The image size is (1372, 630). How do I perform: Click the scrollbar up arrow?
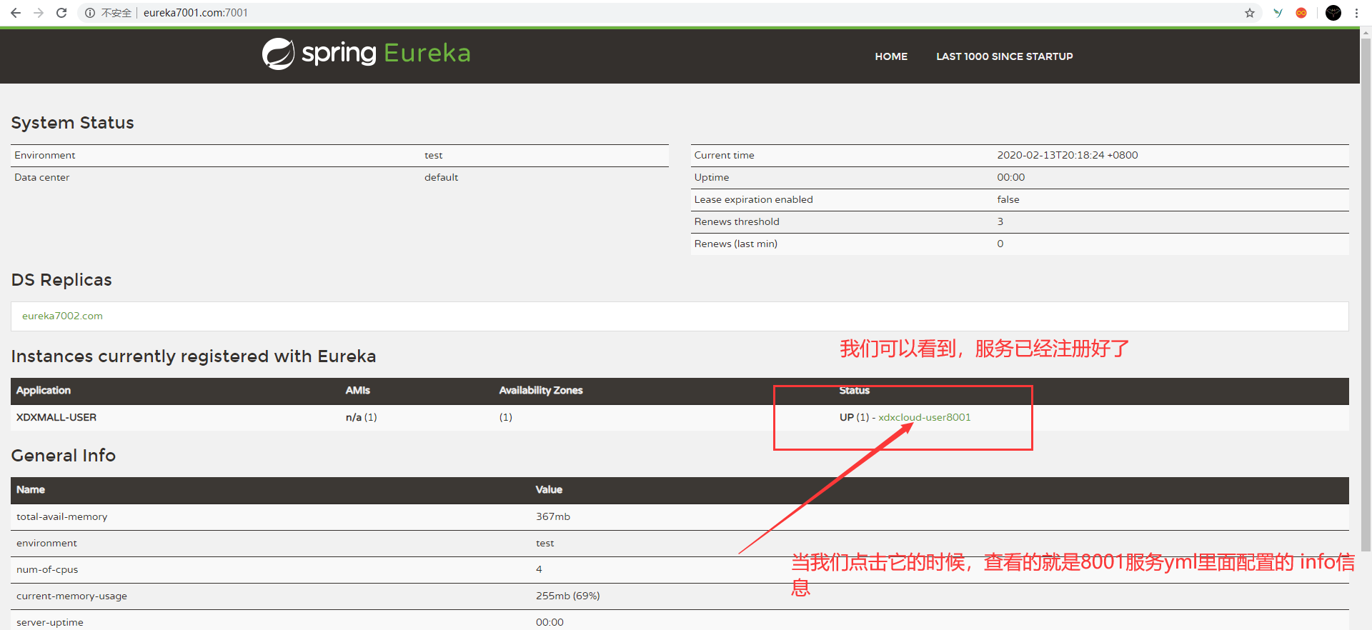[1366, 32]
